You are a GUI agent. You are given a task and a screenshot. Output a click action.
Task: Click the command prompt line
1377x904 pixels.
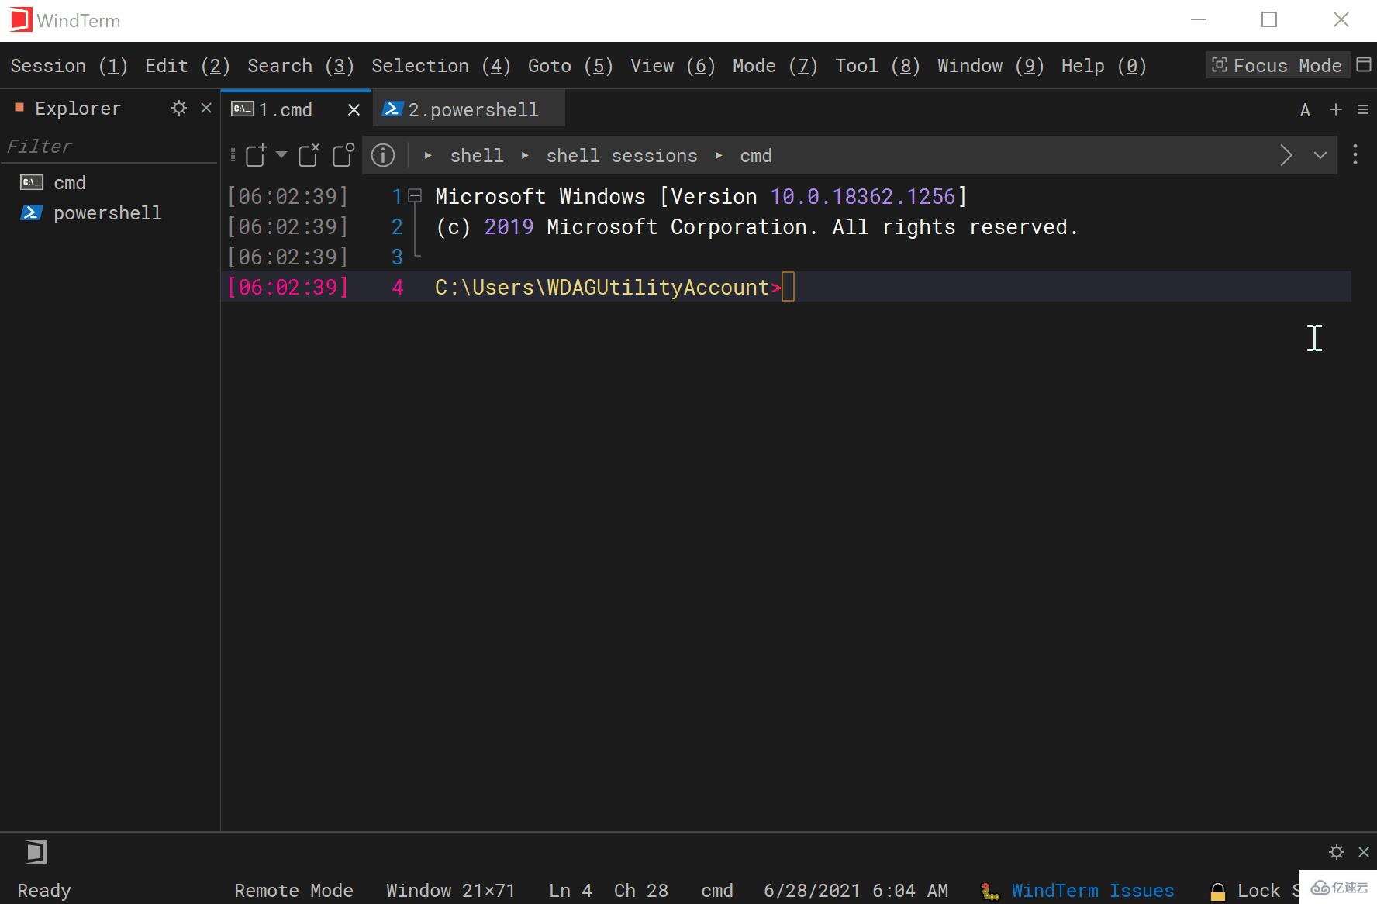[786, 287]
